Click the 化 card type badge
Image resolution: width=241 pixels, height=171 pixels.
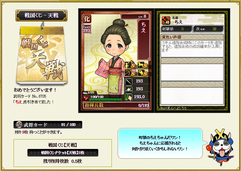[87, 19]
